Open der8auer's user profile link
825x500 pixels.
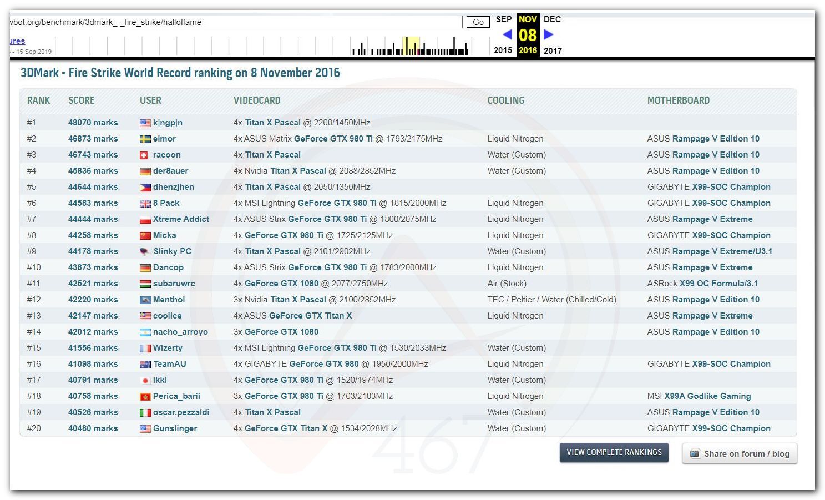point(170,171)
